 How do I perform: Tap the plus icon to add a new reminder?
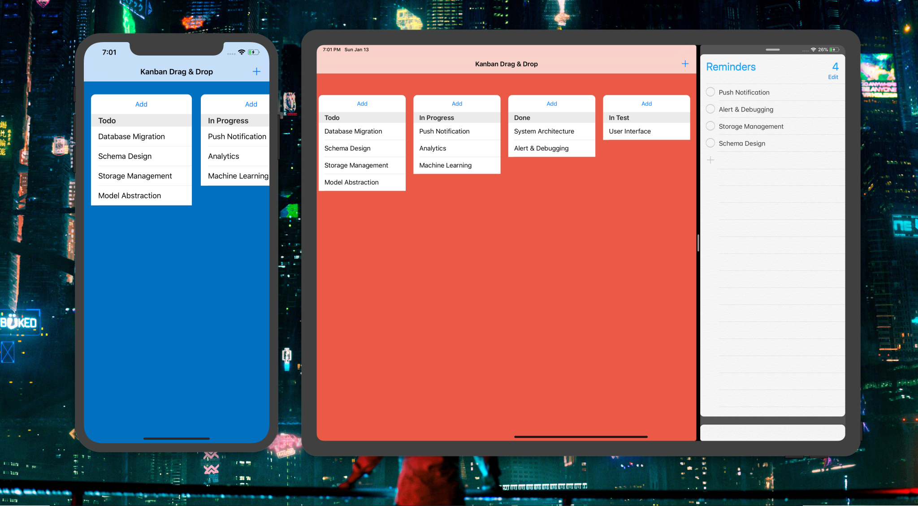710,160
